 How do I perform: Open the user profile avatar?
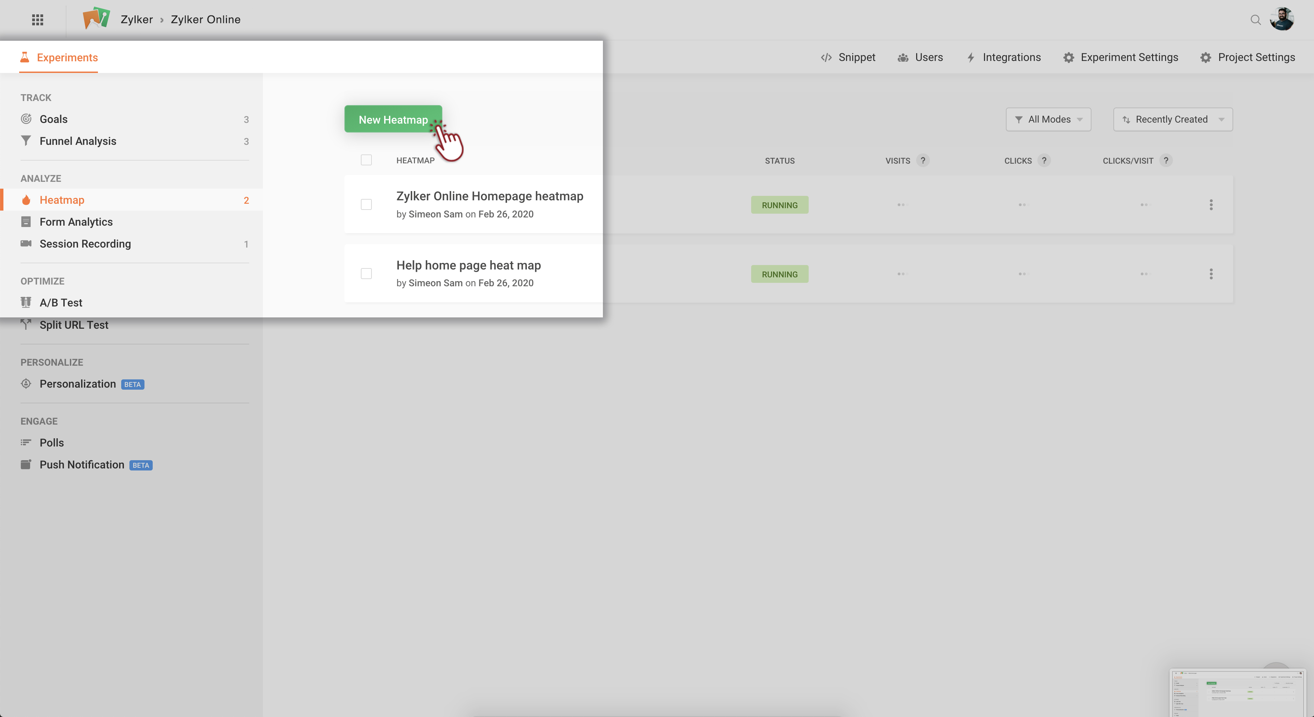1282,20
